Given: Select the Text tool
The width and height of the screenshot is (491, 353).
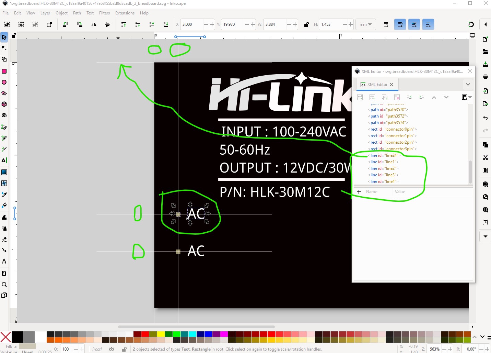Looking at the screenshot, I should pyautogui.click(x=4, y=160).
